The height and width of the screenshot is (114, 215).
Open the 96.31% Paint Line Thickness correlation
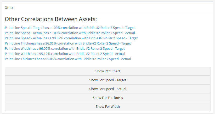[68, 43]
